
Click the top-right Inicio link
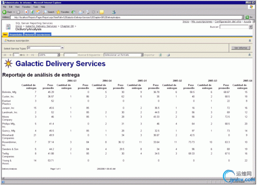pyautogui.click(x=186, y=22)
